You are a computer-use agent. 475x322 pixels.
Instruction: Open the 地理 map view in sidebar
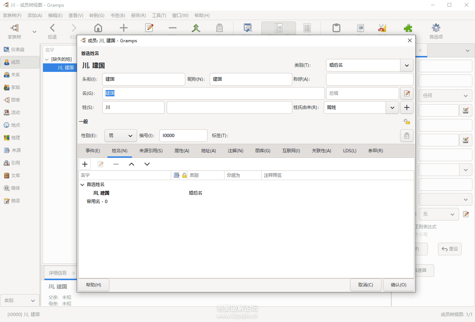coord(16,138)
